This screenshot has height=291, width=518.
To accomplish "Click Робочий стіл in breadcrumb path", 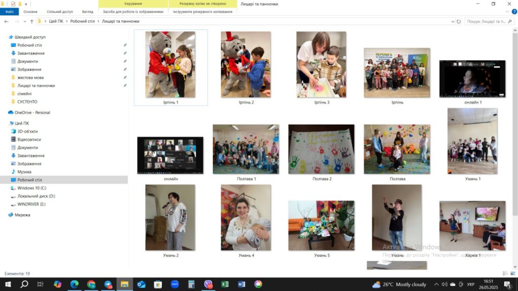I will [82, 21].
